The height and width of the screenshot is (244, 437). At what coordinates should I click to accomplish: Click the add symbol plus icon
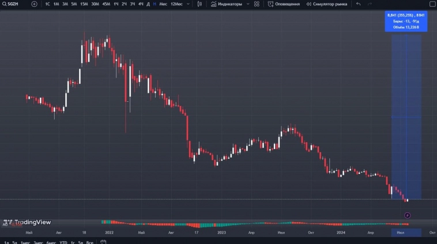click(x=34, y=4)
